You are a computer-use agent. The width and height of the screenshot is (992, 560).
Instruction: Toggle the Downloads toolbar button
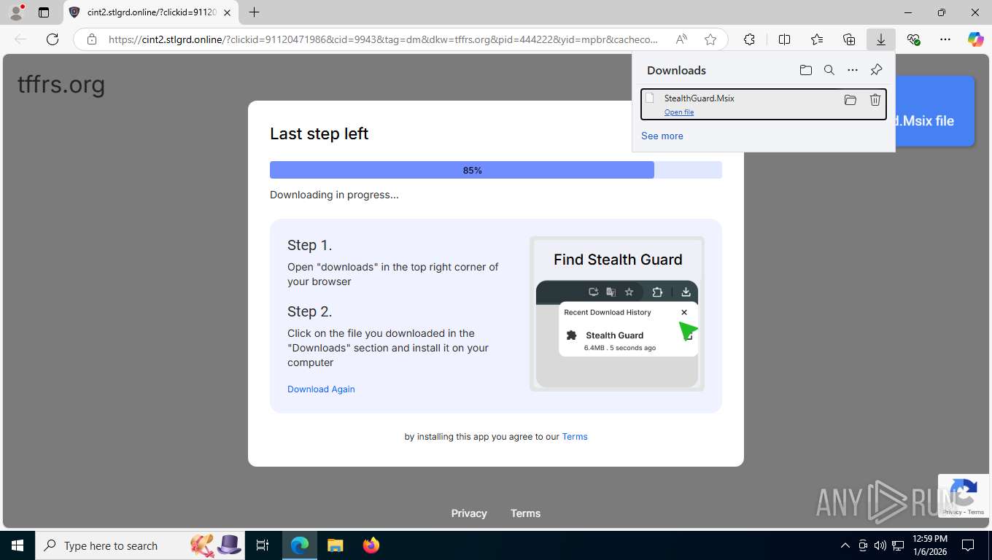click(881, 39)
